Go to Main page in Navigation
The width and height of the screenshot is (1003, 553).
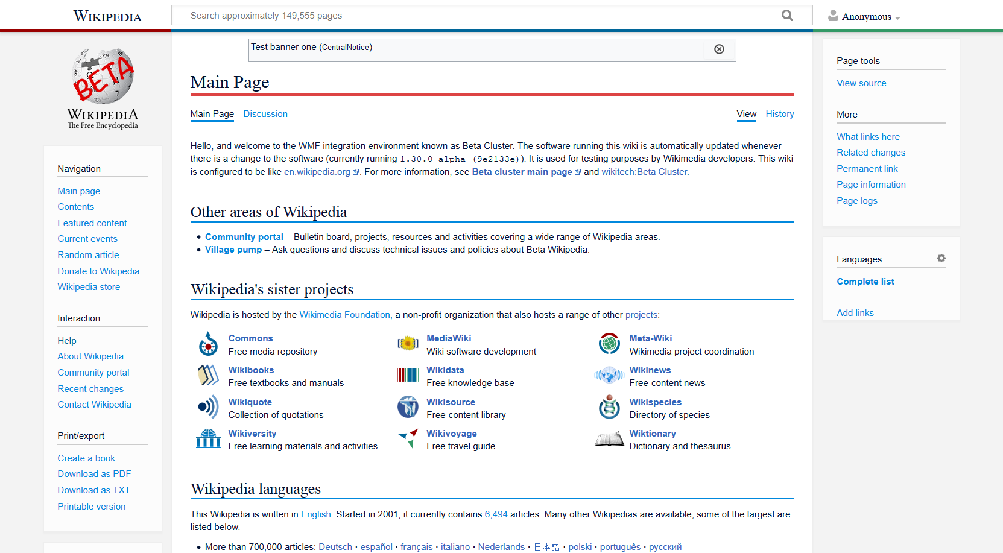click(x=79, y=191)
